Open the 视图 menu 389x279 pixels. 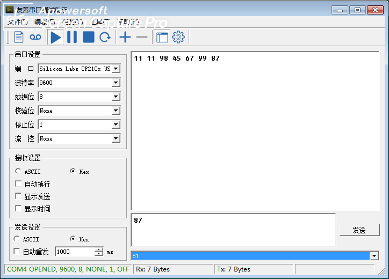click(x=72, y=22)
